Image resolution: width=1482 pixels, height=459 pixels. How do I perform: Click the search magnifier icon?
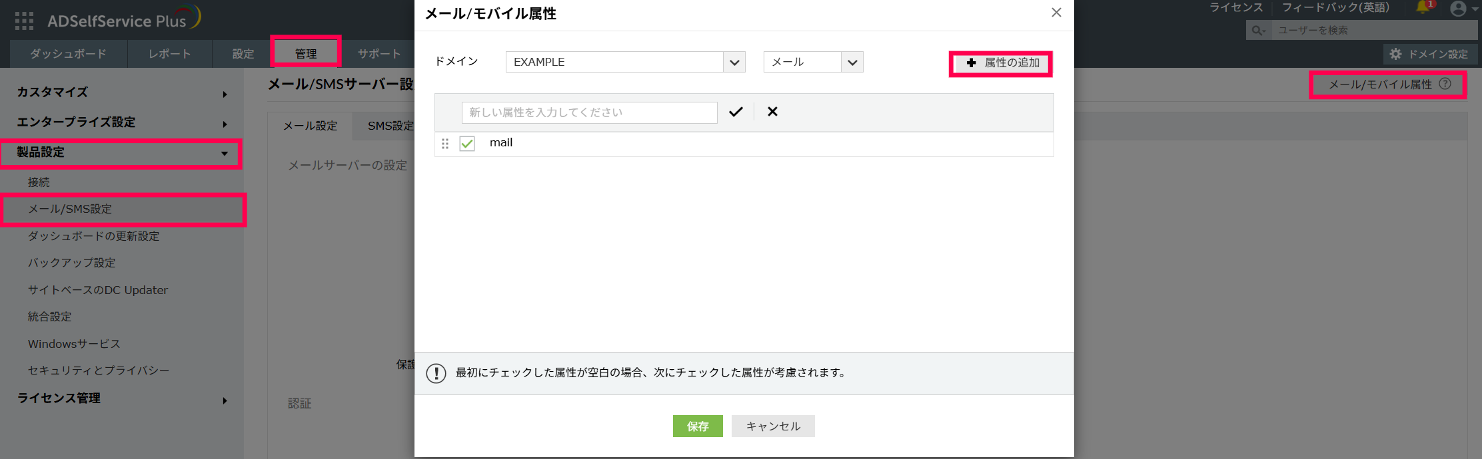click(x=1257, y=31)
